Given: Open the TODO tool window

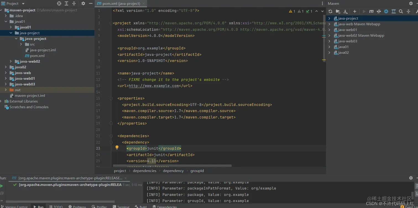Looking at the screenshot, I should point(56,207).
